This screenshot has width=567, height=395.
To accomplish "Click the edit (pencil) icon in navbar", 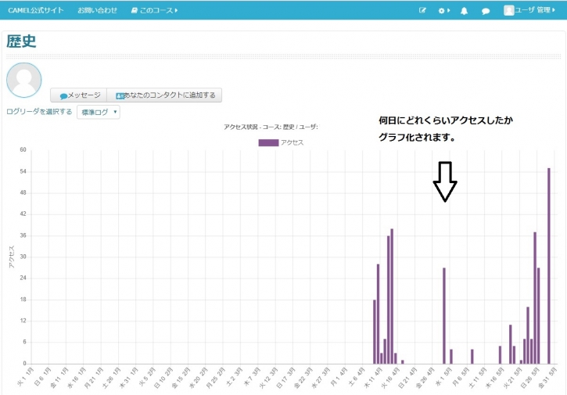I will [422, 10].
